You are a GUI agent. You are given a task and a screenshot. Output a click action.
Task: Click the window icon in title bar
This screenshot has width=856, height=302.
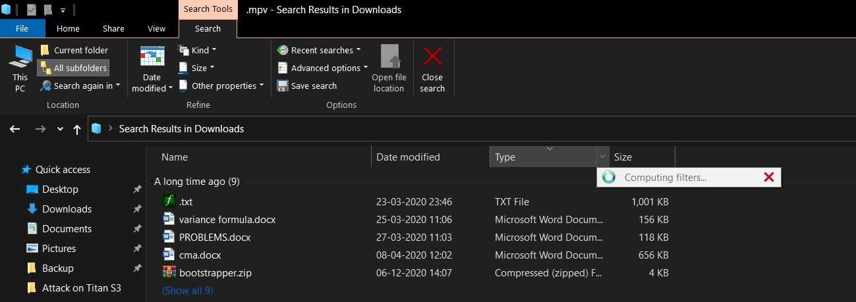pos(6,10)
